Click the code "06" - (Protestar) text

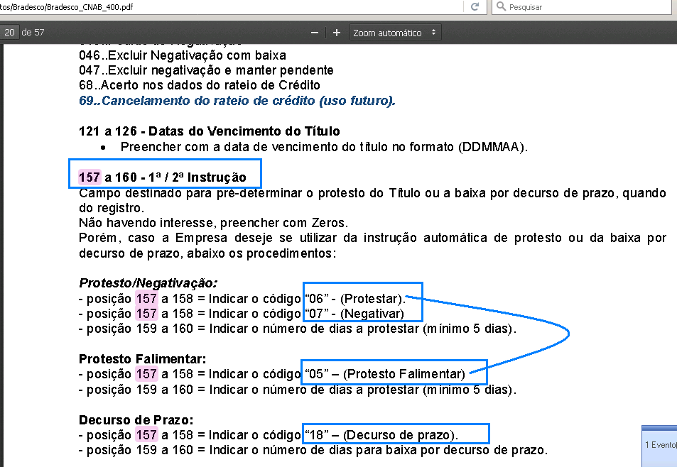[x=355, y=298]
